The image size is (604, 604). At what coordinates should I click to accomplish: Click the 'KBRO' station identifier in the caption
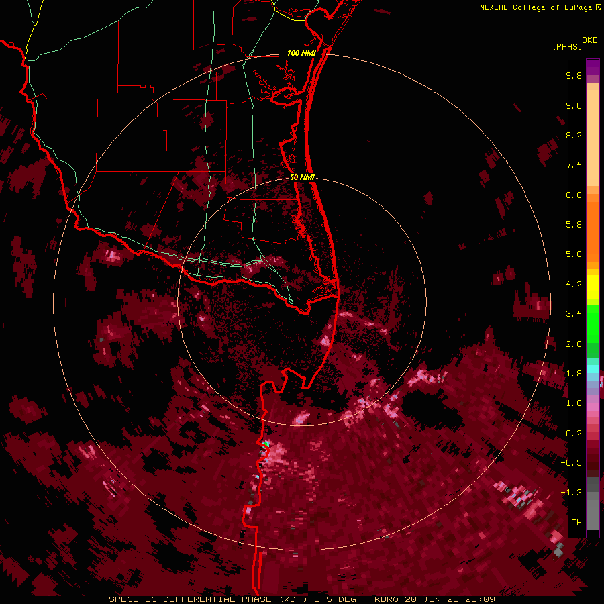tap(387, 599)
